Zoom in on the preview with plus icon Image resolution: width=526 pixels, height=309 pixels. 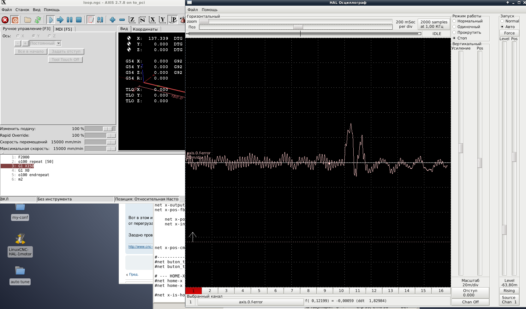pyautogui.click(x=112, y=20)
